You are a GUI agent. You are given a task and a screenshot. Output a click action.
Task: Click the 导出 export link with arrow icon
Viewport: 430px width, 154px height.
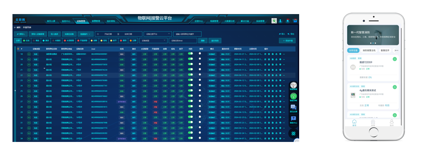(291, 34)
